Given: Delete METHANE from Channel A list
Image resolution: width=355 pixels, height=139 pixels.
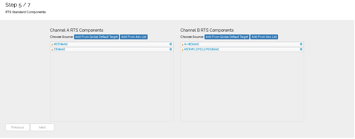Looking at the screenshot, I should point(171,44).
